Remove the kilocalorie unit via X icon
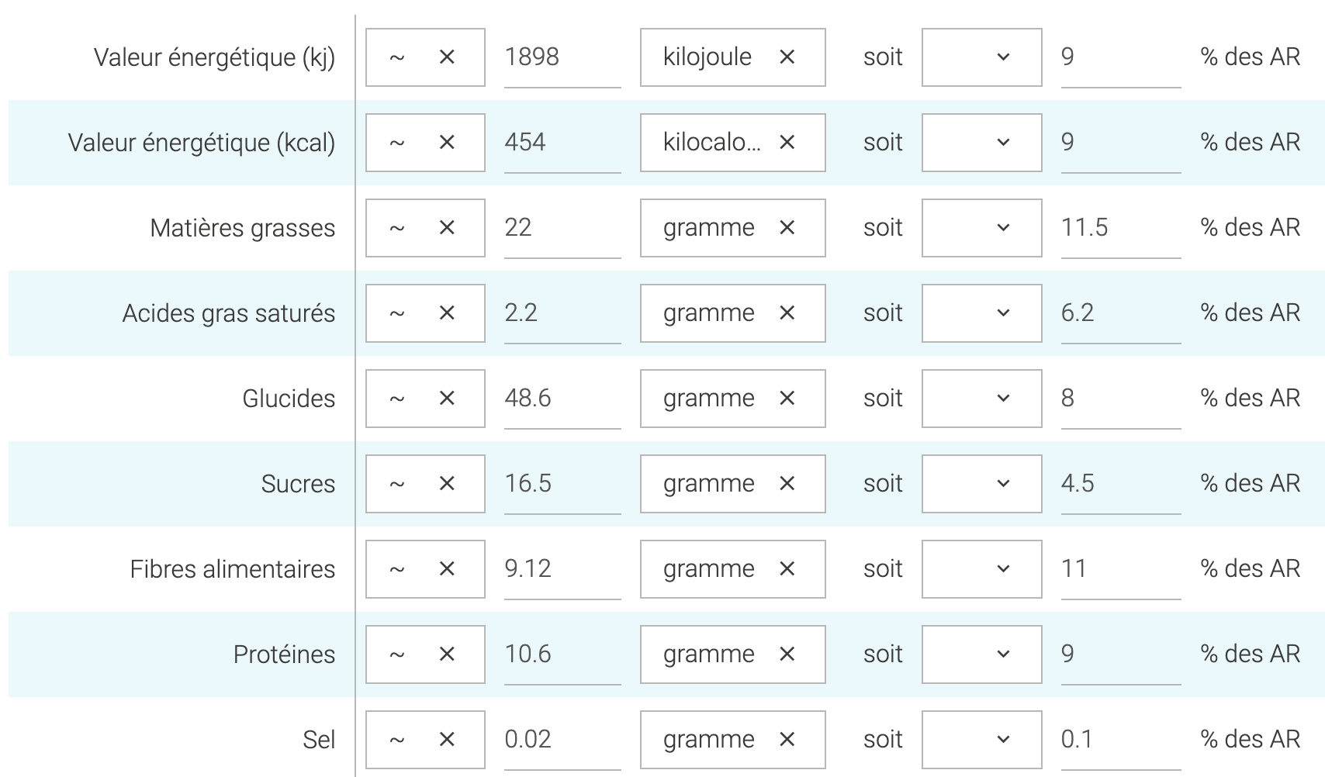This screenshot has width=1325, height=777. pyautogui.click(x=787, y=143)
